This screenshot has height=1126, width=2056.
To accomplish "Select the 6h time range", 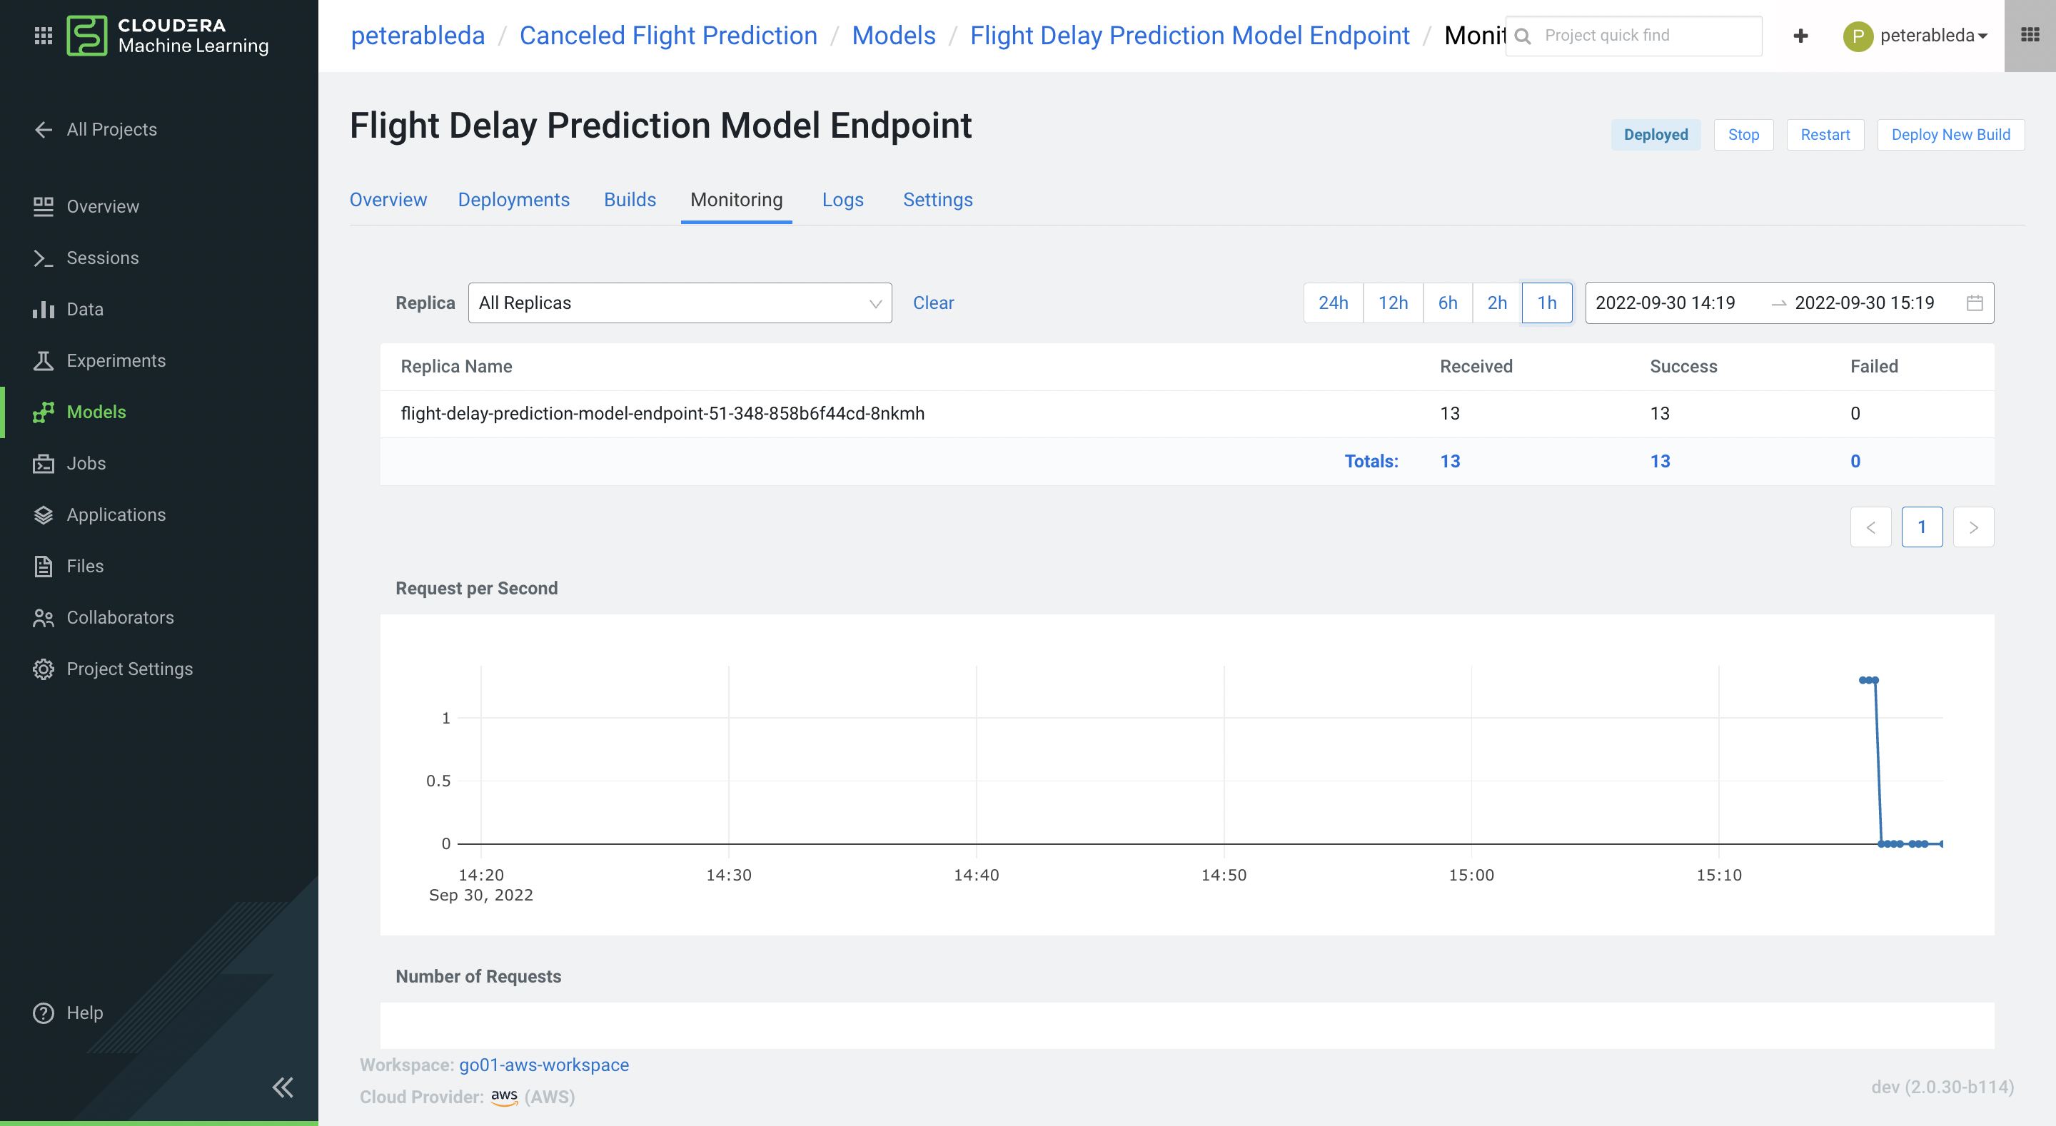I will coord(1447,303).
